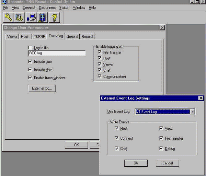The image size is (206, 176).
Task: Click the Unicenter application icon in title bar
Action: pos(2,2)
